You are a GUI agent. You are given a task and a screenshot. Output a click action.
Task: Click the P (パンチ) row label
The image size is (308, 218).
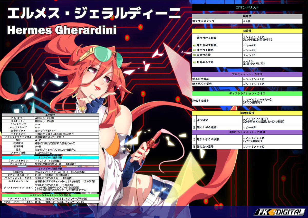[18, 118]
